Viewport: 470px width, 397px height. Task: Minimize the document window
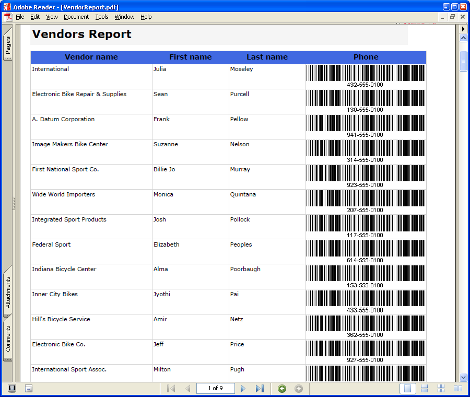[x=442, y=17]
